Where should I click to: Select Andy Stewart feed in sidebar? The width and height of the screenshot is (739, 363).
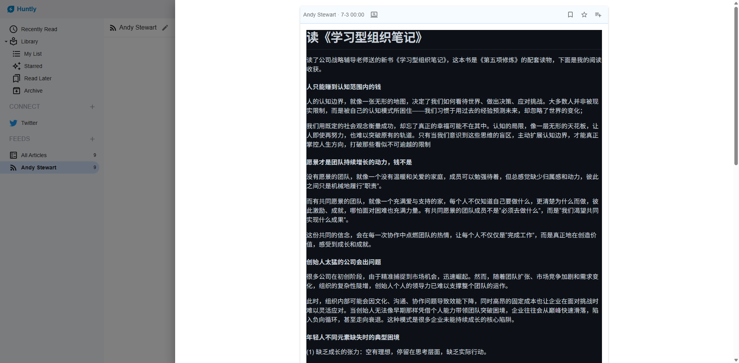click(x=50, y=167)
